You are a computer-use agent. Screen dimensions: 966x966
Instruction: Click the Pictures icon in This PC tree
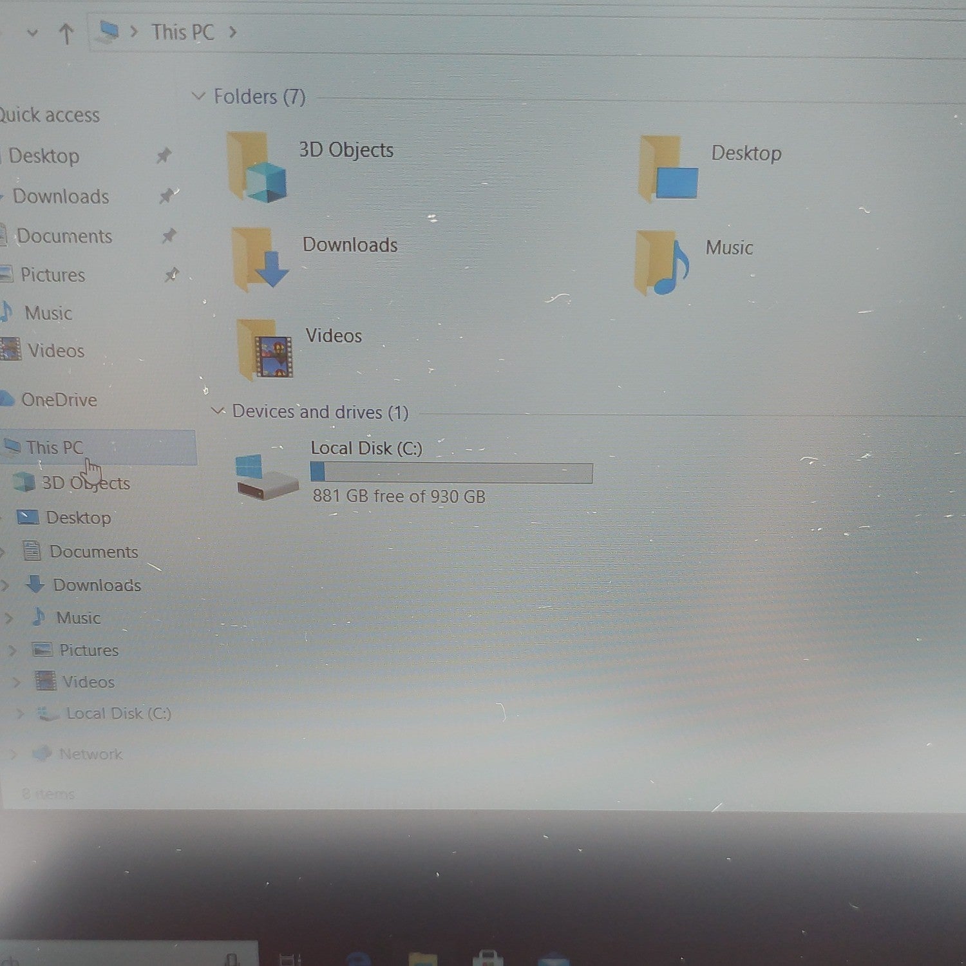pyautogui.click(x=42, y=649)
